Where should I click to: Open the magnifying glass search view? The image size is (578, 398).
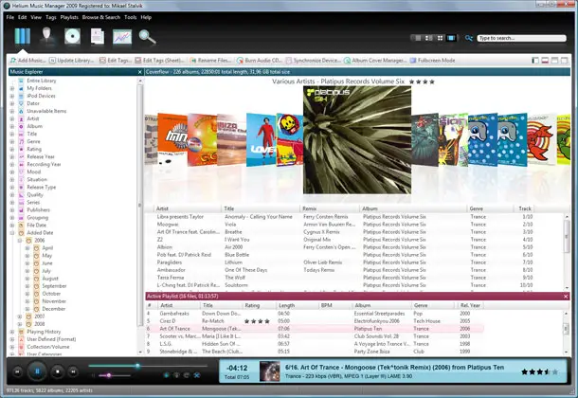(147, 37)
